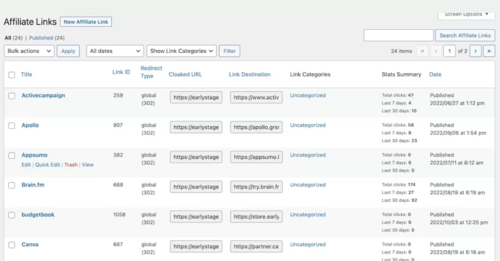Image resolution: width=500 pixels, height=261 pixels.
Task: Sort by Cloaked URL column
Action: [185, 74]
